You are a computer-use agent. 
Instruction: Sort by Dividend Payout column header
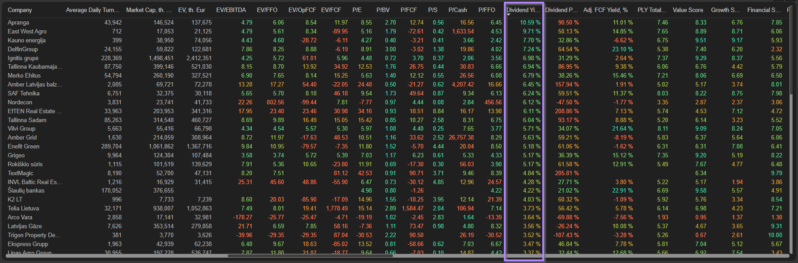click(561, 10)
